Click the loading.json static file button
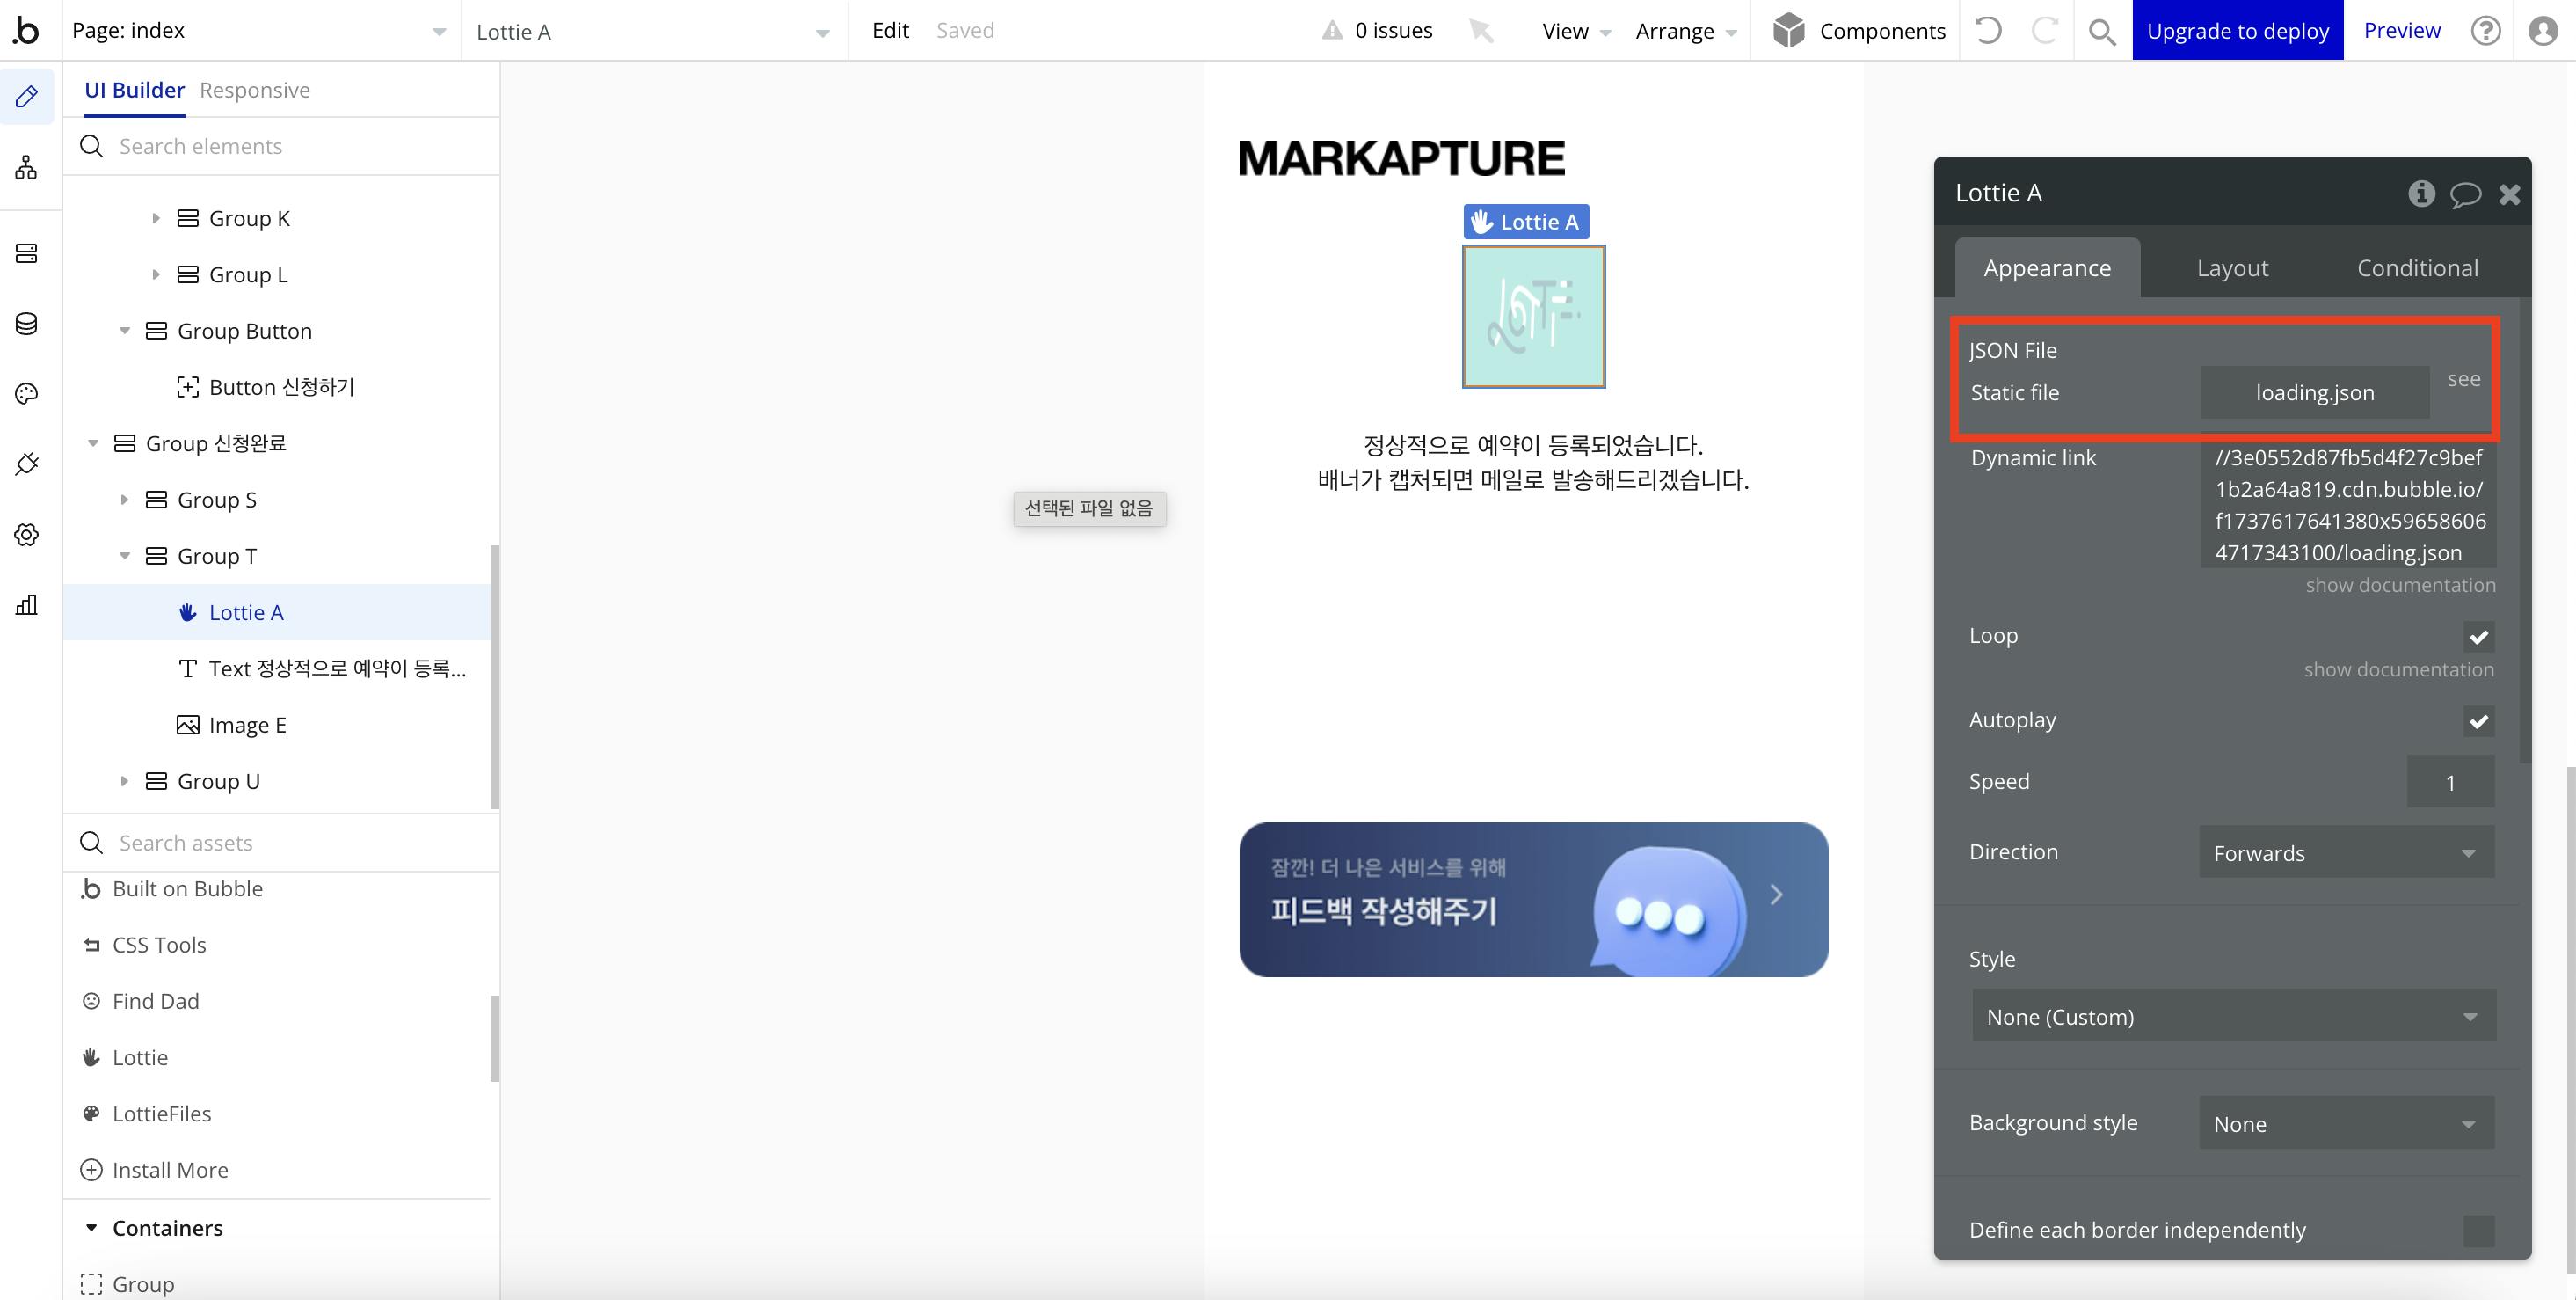The width and height of the screenshot is (2576, 1300). tap(2314, 392)
